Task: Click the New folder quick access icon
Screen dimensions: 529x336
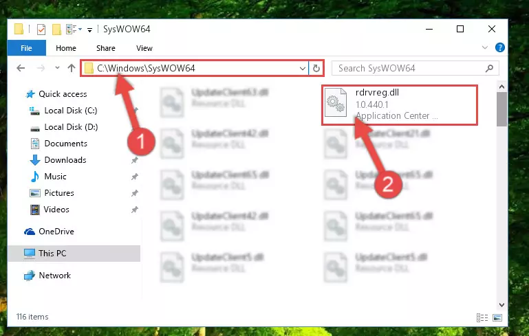Action: [x=56, y=30]
